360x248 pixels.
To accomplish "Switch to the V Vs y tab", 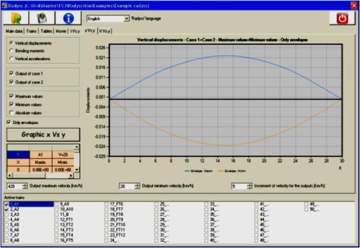I will [x=105, y=31].
